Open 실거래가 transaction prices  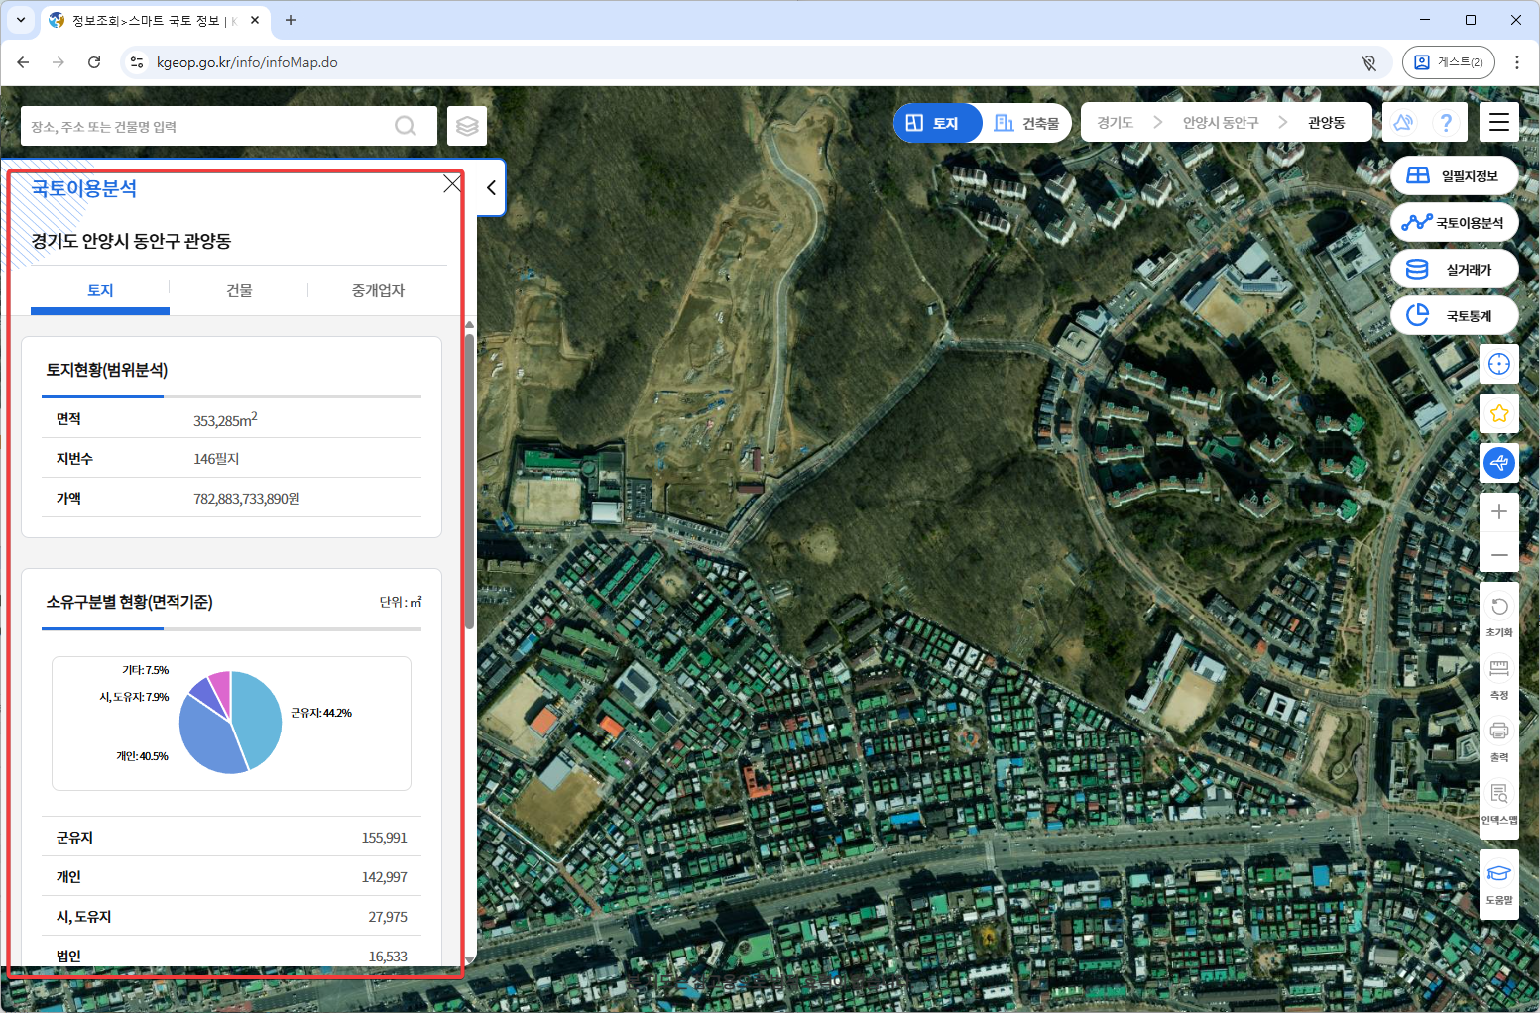click(1454, 269)
